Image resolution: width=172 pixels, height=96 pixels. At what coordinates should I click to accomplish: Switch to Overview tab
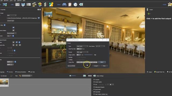click(10, 72)
